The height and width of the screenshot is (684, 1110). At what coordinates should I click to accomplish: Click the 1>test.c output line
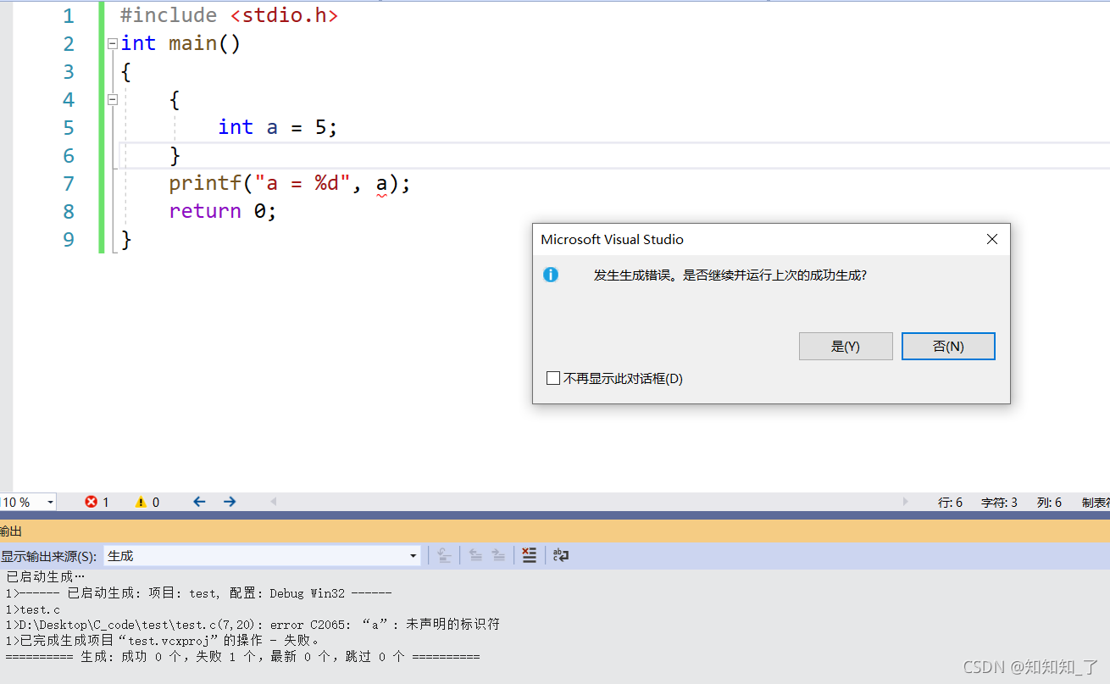click(32, 609)
